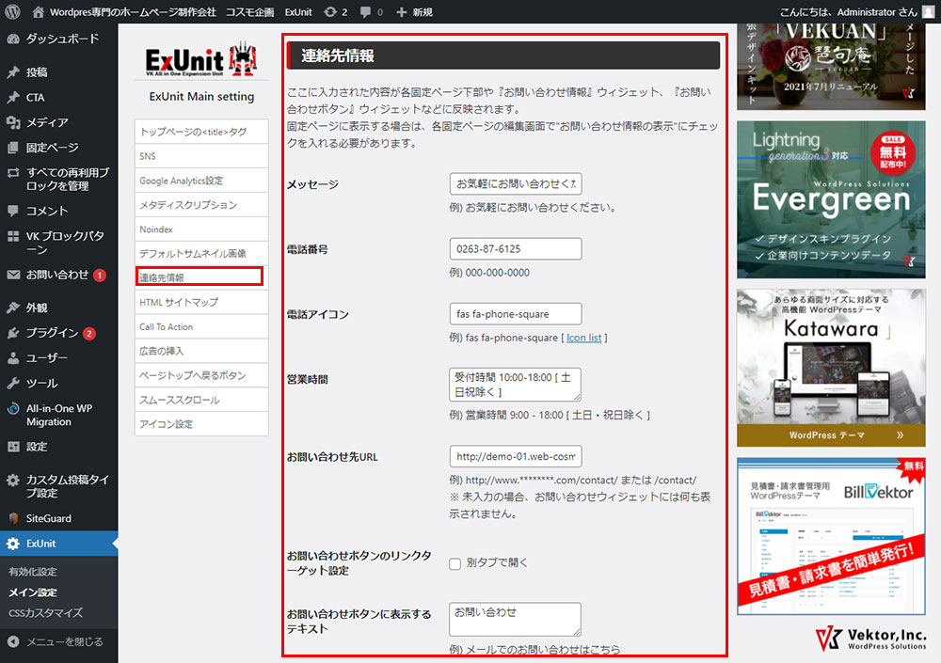Select 有効化設定 under ExUnit
The width and height of the screenshot is (941, 663).
(x=33, y=572)
